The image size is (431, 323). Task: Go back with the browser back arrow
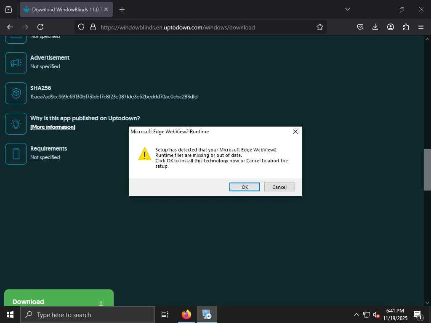(10, 27)
